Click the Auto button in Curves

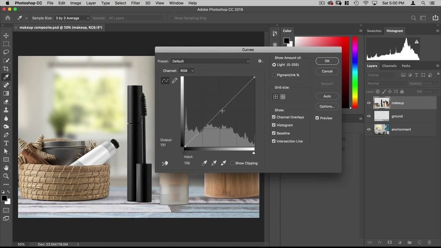pos(327,96)
